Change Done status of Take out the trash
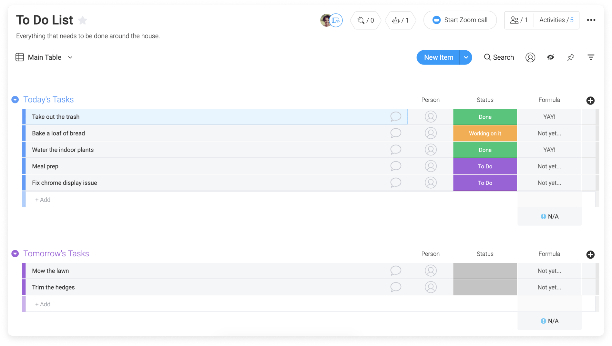Screen dimensions: 612x346 485,117
